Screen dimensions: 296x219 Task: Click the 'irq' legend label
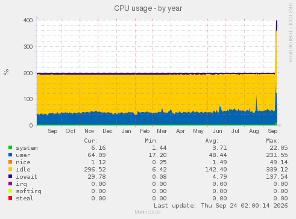21,184
